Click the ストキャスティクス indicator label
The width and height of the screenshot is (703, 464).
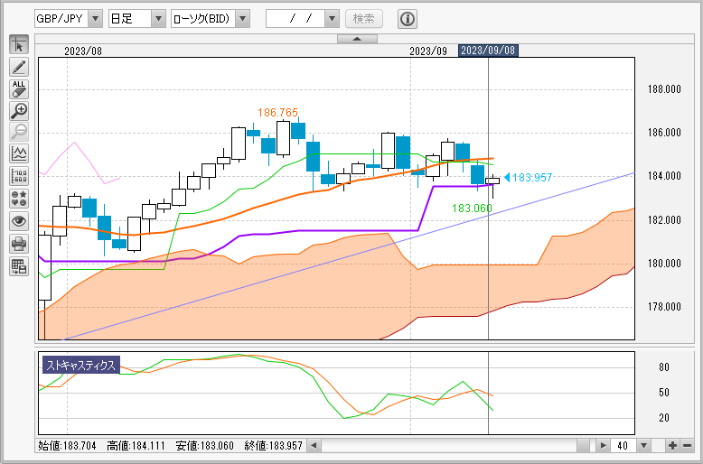coord(81,365)
